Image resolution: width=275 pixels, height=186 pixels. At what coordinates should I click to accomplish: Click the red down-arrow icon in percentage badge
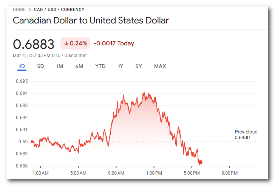click(66, 43)
